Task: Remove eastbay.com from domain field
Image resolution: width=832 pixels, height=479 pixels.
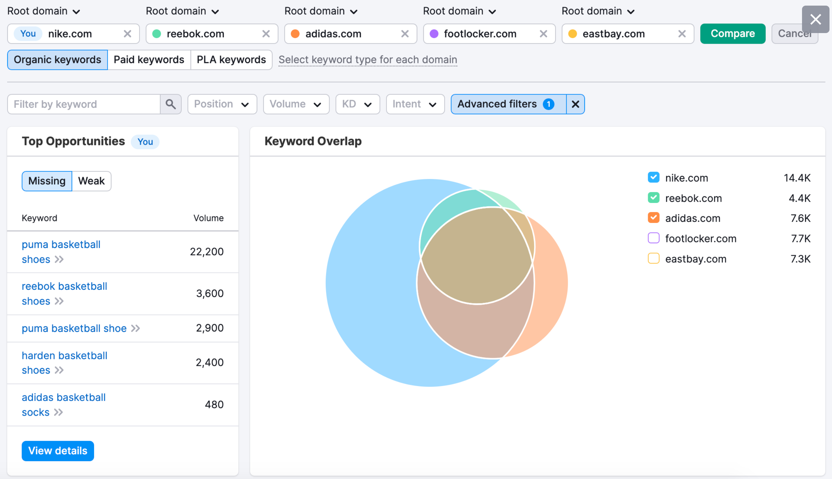Action: pyautogui.click(x=682, y=34)
